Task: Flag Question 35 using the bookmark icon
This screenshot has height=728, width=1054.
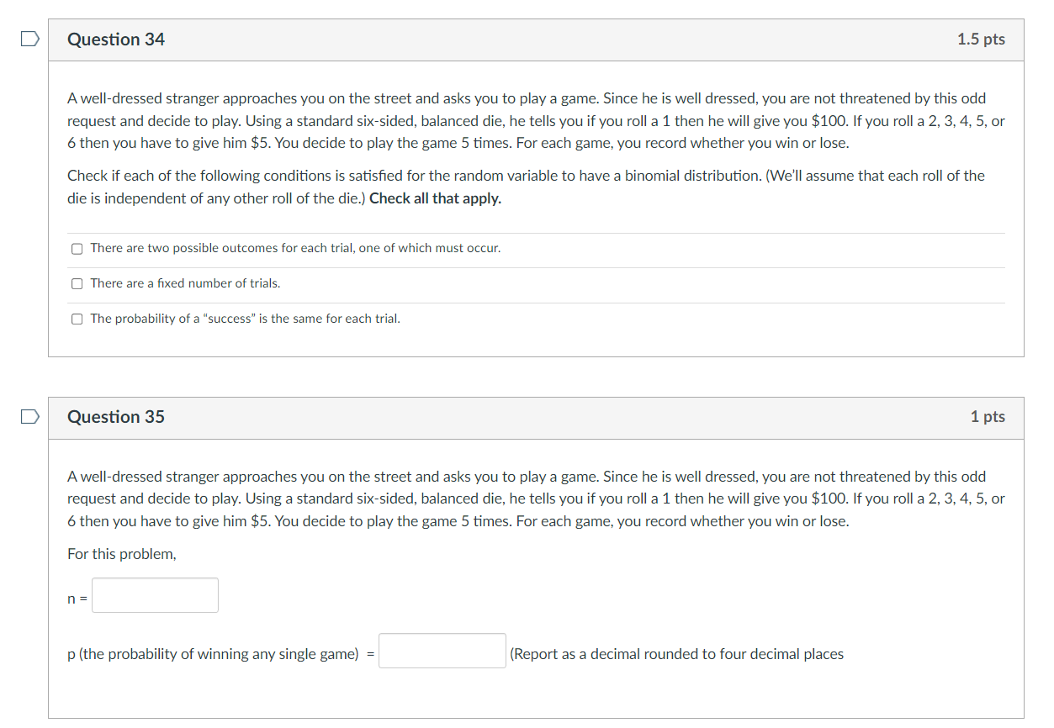Action: click(x=29, y=415)
